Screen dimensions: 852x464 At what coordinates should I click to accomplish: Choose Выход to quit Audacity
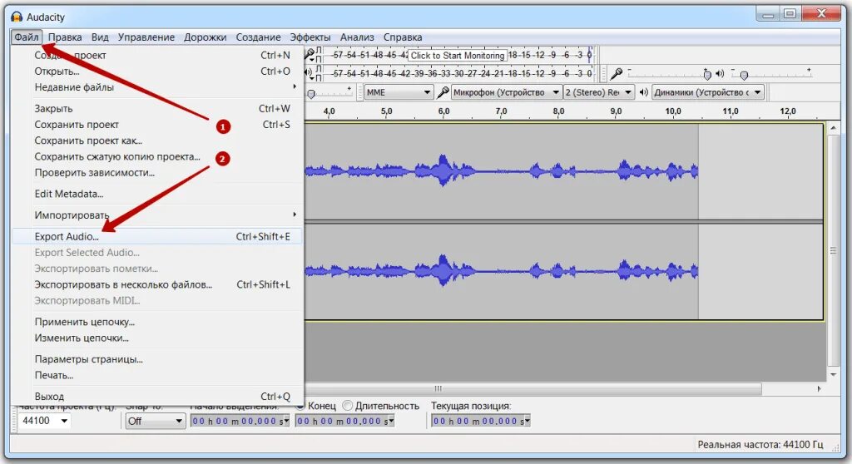[157, 397]
